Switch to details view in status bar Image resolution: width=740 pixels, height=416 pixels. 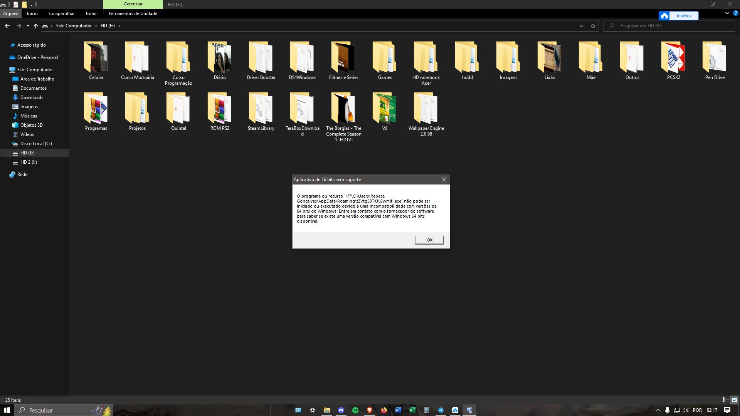pyautogui.click(x=725, y=400)
